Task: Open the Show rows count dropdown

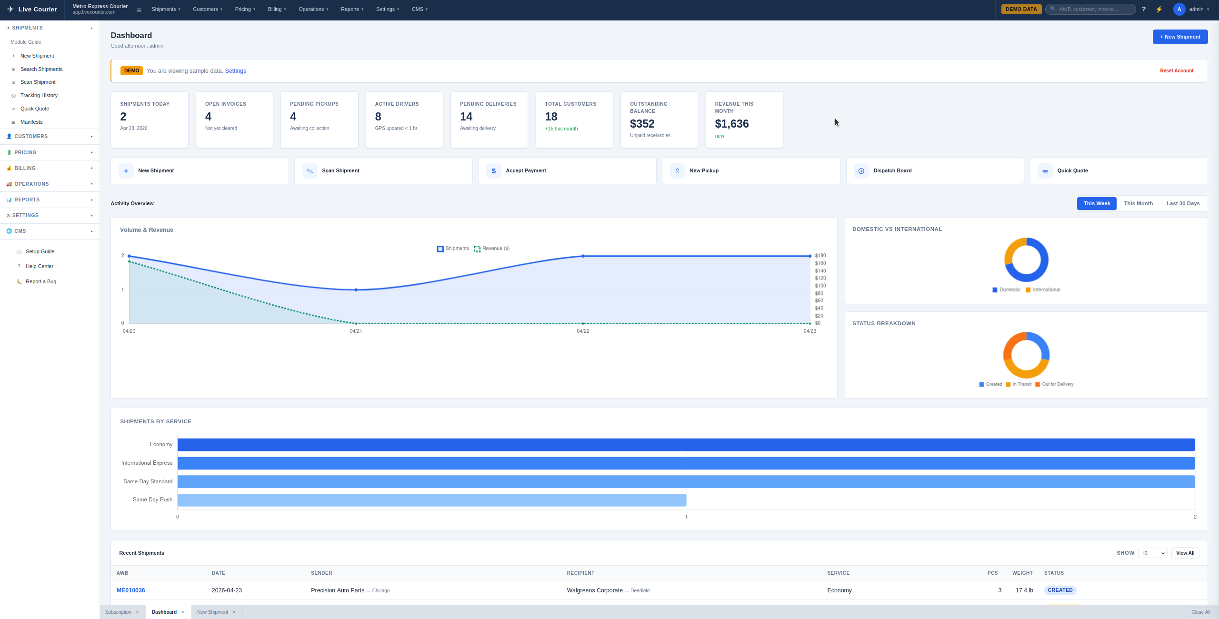Action: click(1152, 553)
